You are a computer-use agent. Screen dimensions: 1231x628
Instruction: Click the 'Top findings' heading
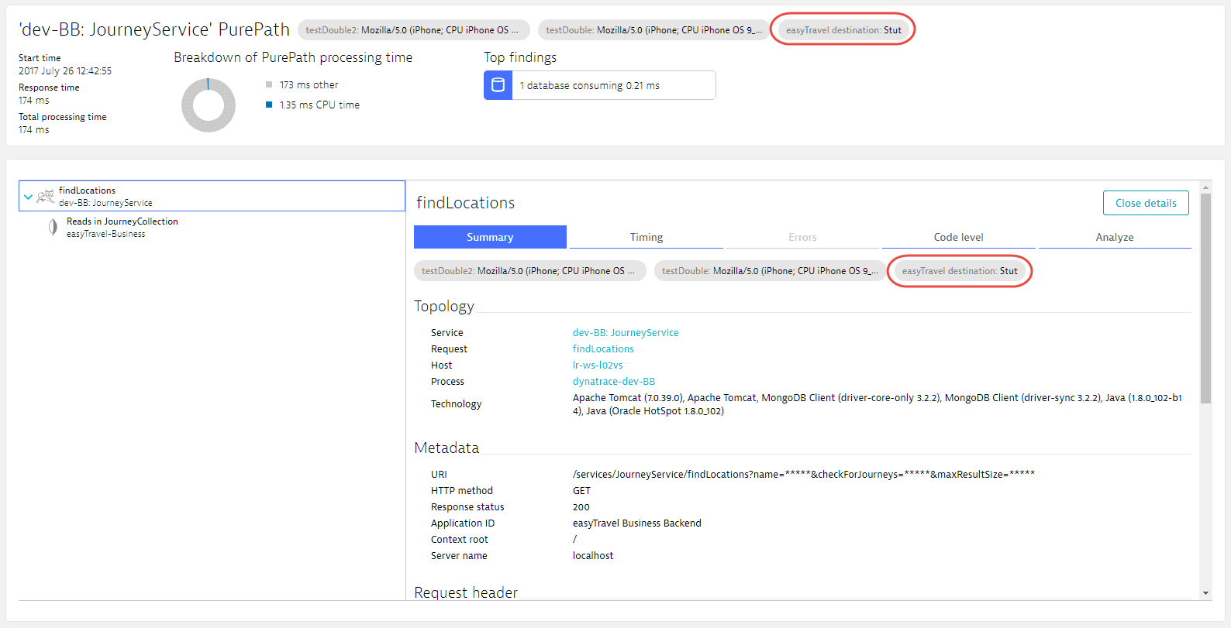[520, 57]
